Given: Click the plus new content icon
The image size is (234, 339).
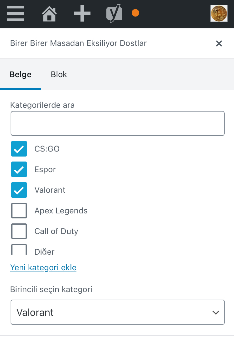Looking at the screenshot, I should click(x=82, y=14).
